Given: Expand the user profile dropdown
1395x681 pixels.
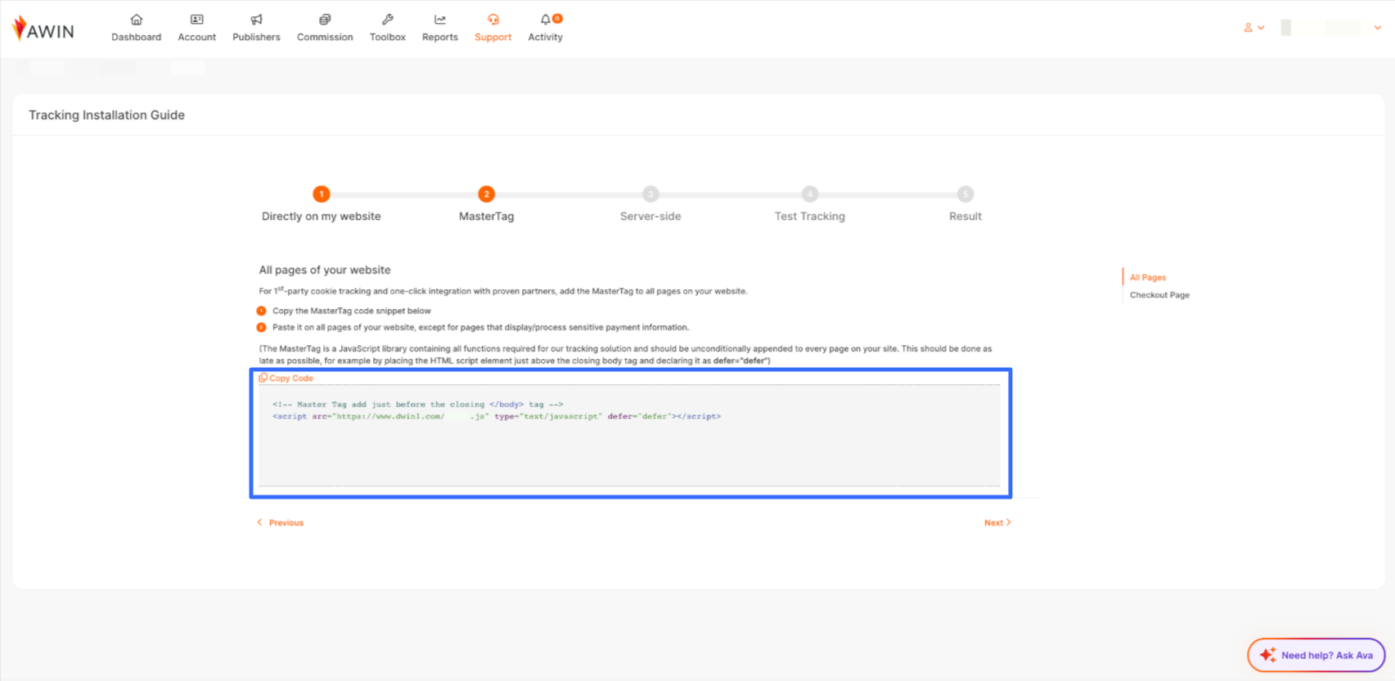Looking at the screenshot, I should tap(1253, 28).
